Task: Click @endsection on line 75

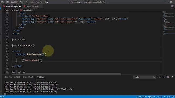Action: (18, 39)
